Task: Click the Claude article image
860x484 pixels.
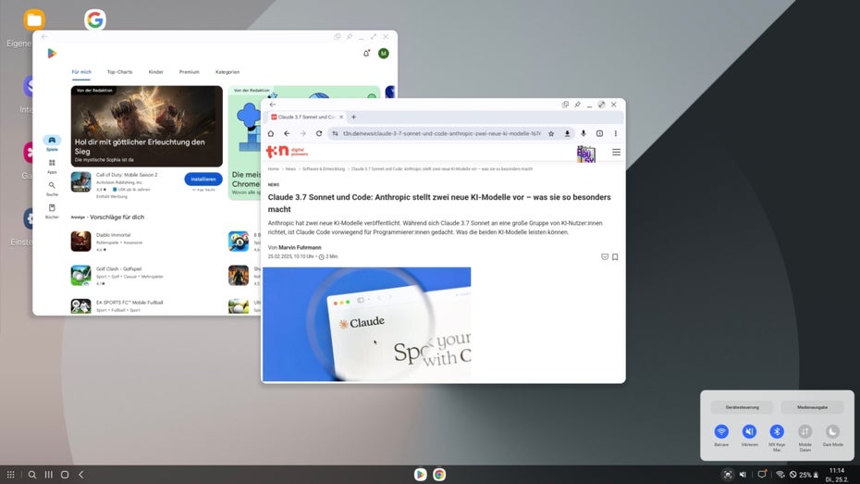Action: coord(366,324)
